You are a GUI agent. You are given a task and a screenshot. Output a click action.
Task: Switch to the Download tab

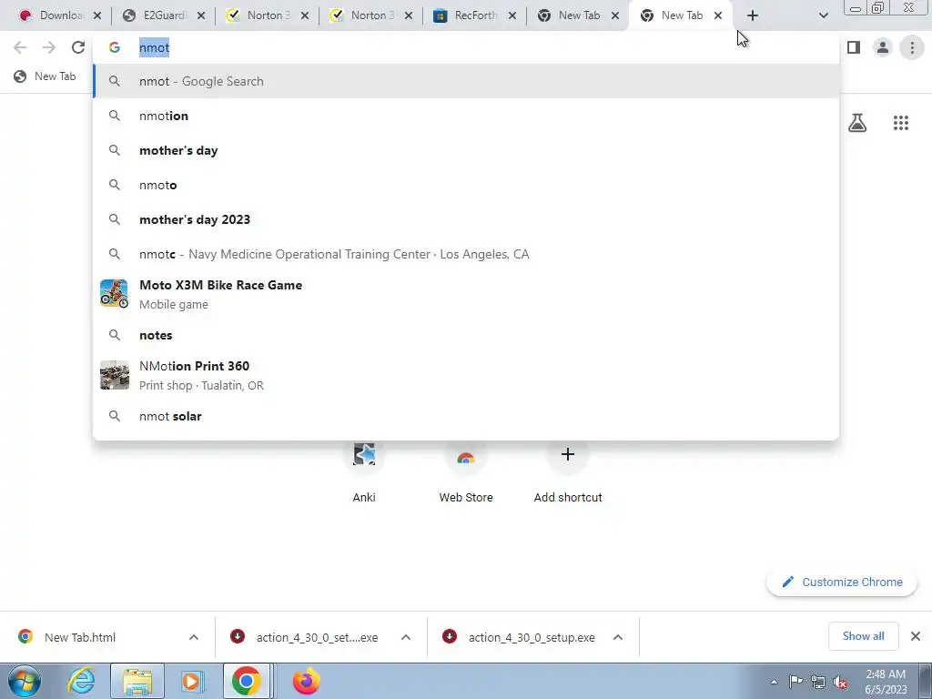point(52,16)
